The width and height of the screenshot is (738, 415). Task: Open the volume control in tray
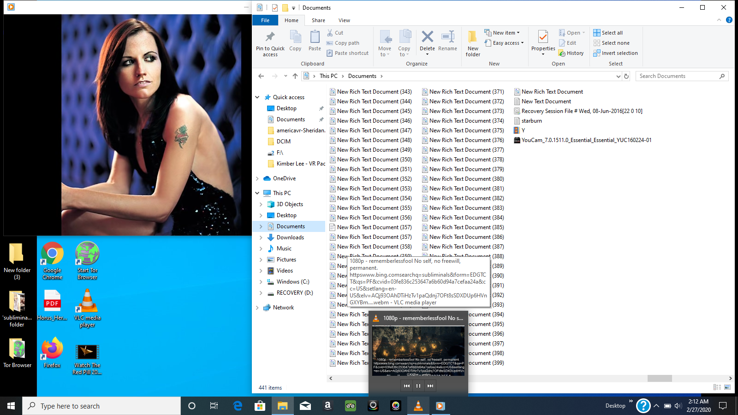(678, 406)
